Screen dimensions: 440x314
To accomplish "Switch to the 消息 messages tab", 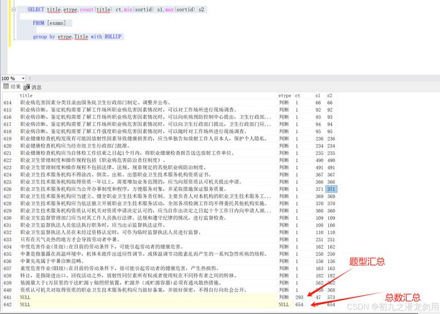I will point(33,87).
